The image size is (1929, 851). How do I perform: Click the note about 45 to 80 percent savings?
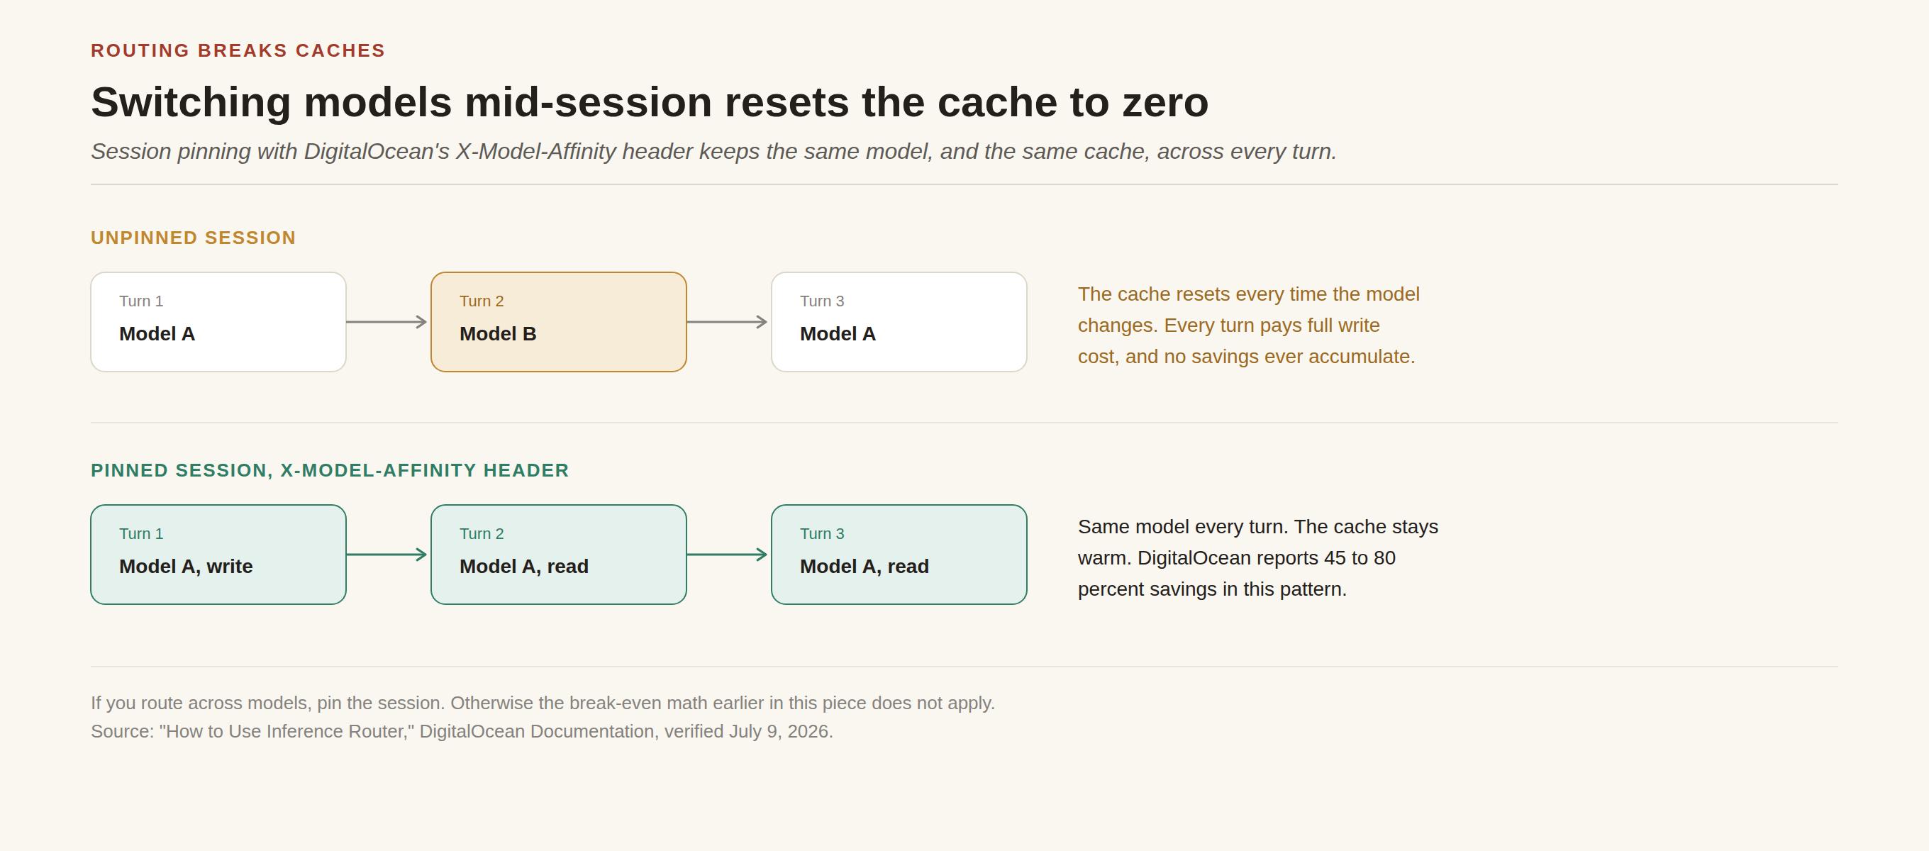[1258, 558]
